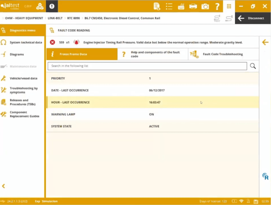The image size is (271, 205).
Task: Click the magnifier search icon
Action: point(253,66)
